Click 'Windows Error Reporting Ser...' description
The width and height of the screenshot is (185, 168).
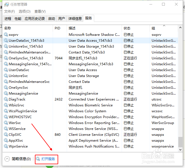(x=94, y=123)
